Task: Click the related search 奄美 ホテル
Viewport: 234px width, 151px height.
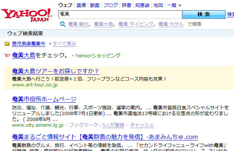Action: coord(171,24)
